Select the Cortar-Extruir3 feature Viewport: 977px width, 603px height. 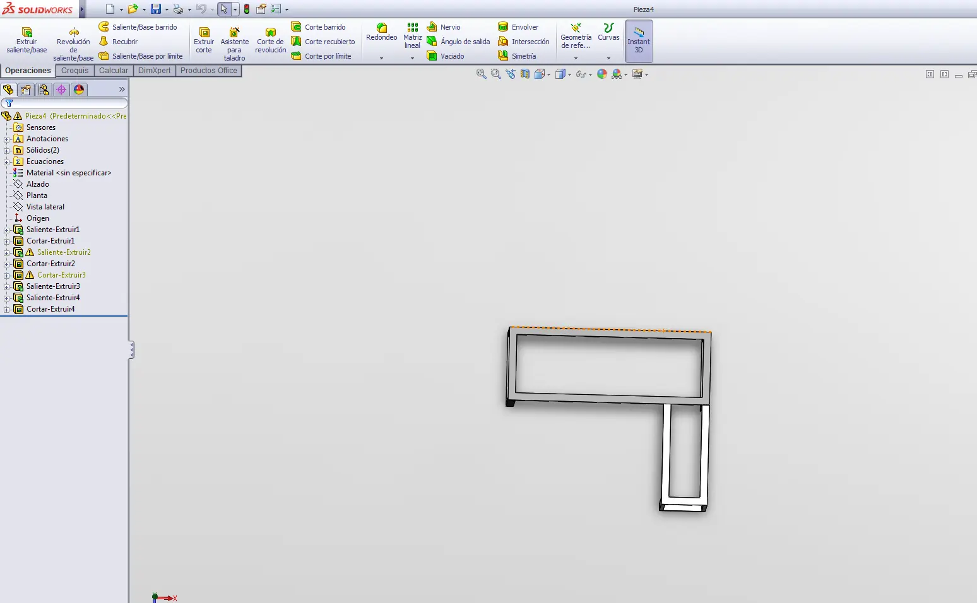[x=61, y=275]
